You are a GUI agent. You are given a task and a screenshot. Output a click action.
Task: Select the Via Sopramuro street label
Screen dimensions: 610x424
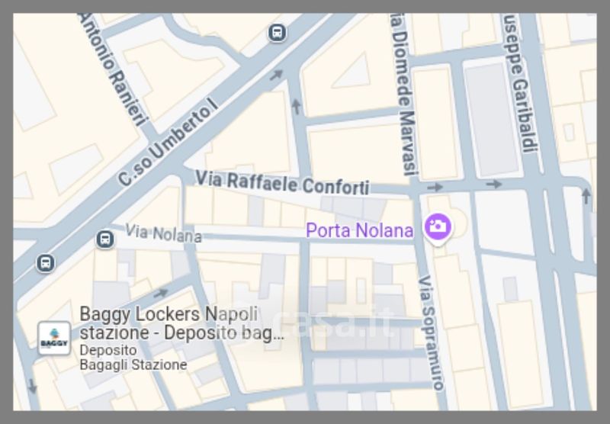[x=431, y=333]
